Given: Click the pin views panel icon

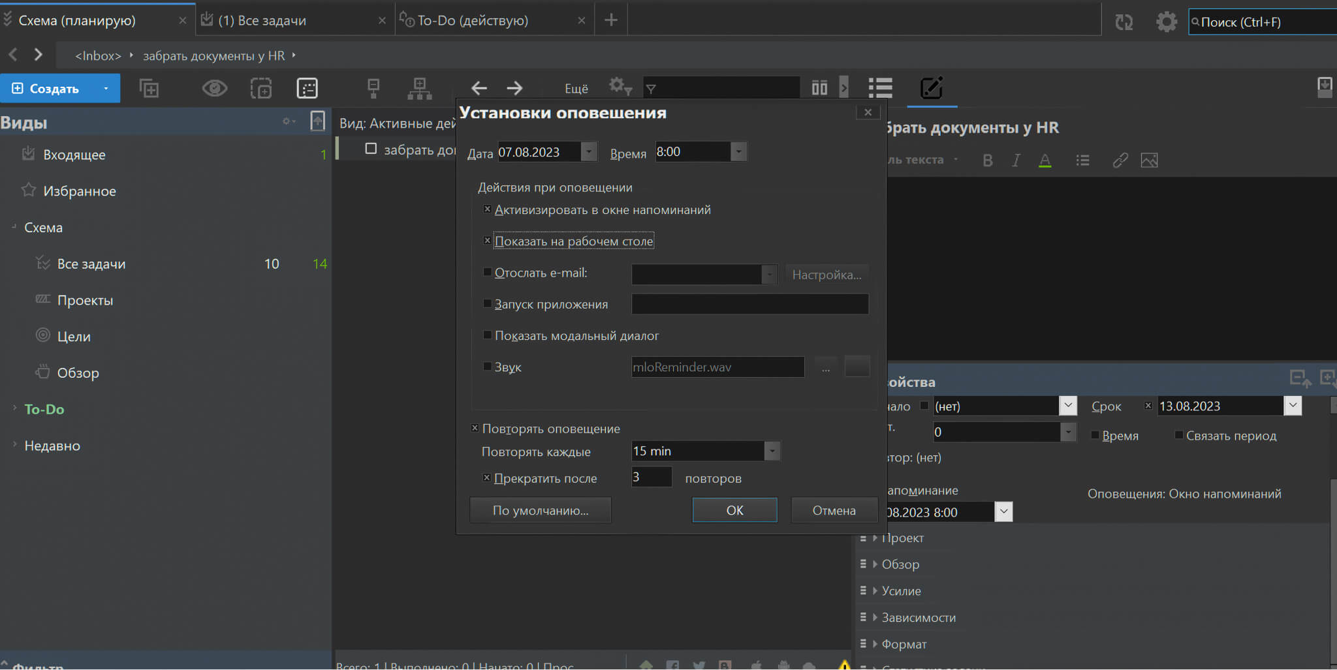Looking at the screenshot, I should [318, 121].
